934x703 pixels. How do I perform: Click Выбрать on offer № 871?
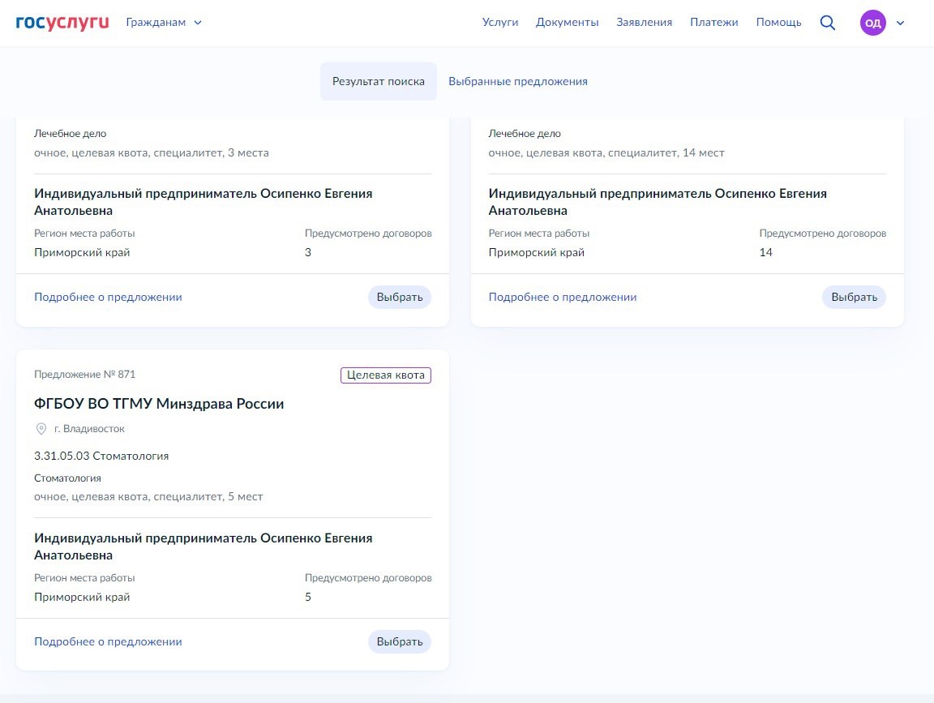coord(400,641)
